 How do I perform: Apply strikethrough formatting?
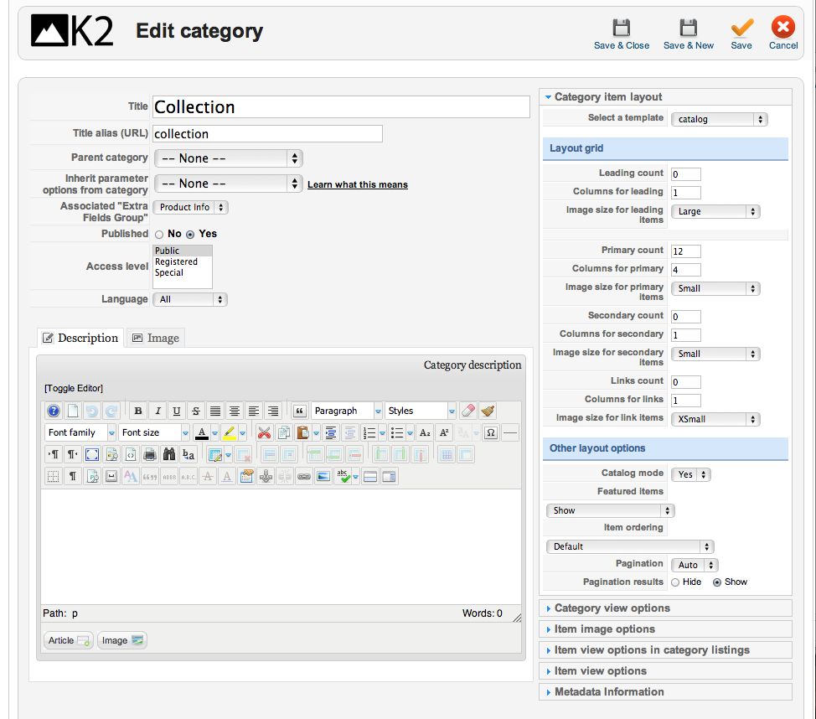pyautogui.click(x=196, y=411)
